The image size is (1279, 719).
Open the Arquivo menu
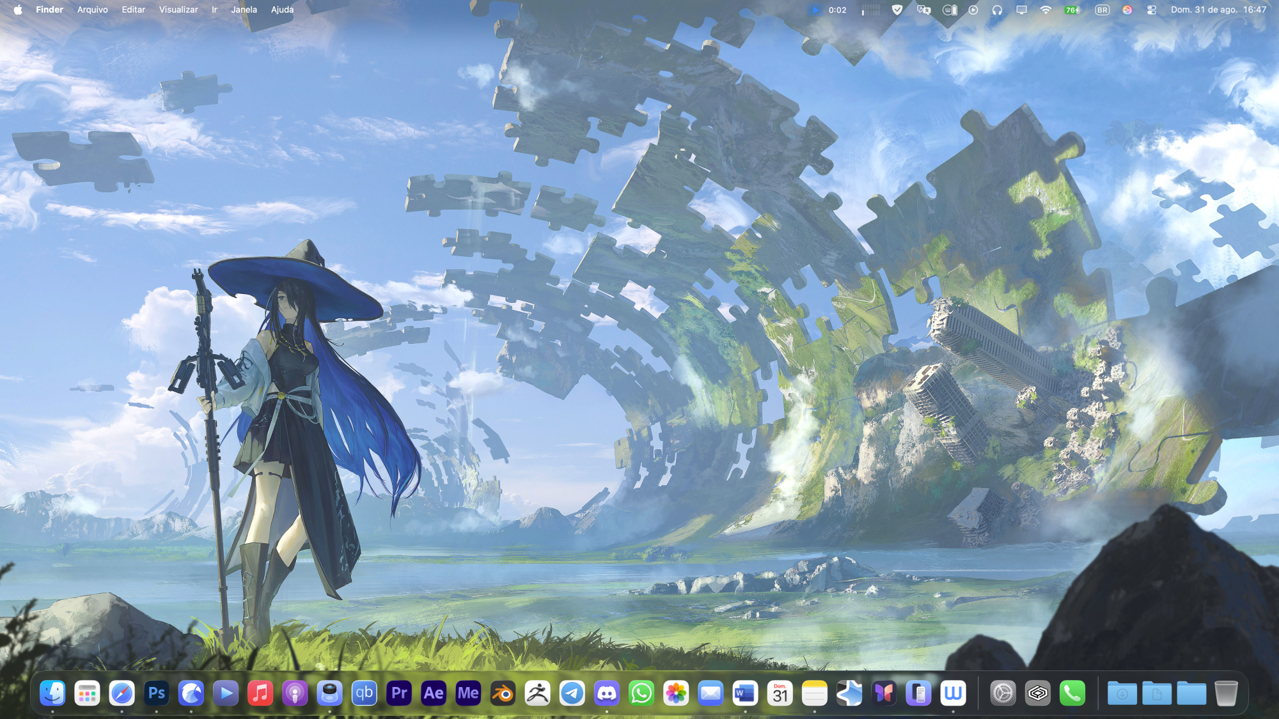[x=92, y=10]
